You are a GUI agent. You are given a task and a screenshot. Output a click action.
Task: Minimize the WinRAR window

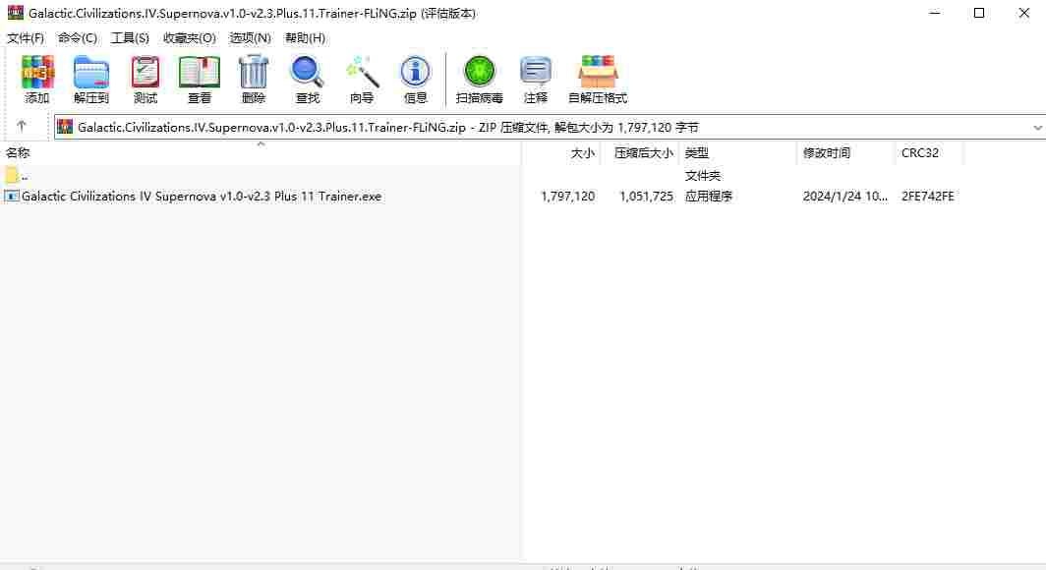click(935, 13)
